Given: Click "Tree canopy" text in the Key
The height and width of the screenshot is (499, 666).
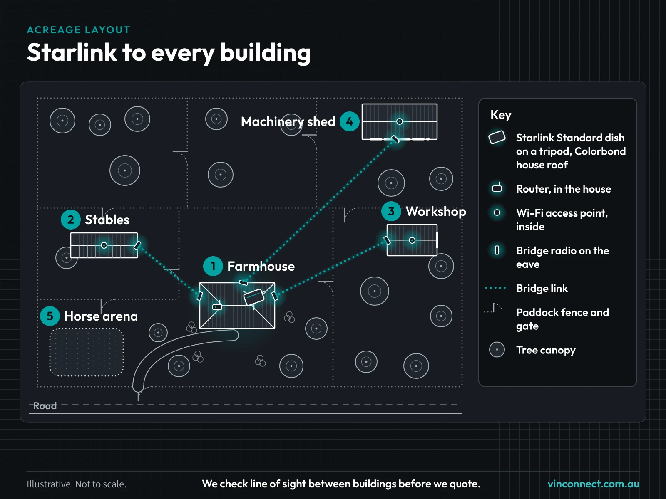Looking at the screenshot, I should pyautogui.click(x=546, y=350).
